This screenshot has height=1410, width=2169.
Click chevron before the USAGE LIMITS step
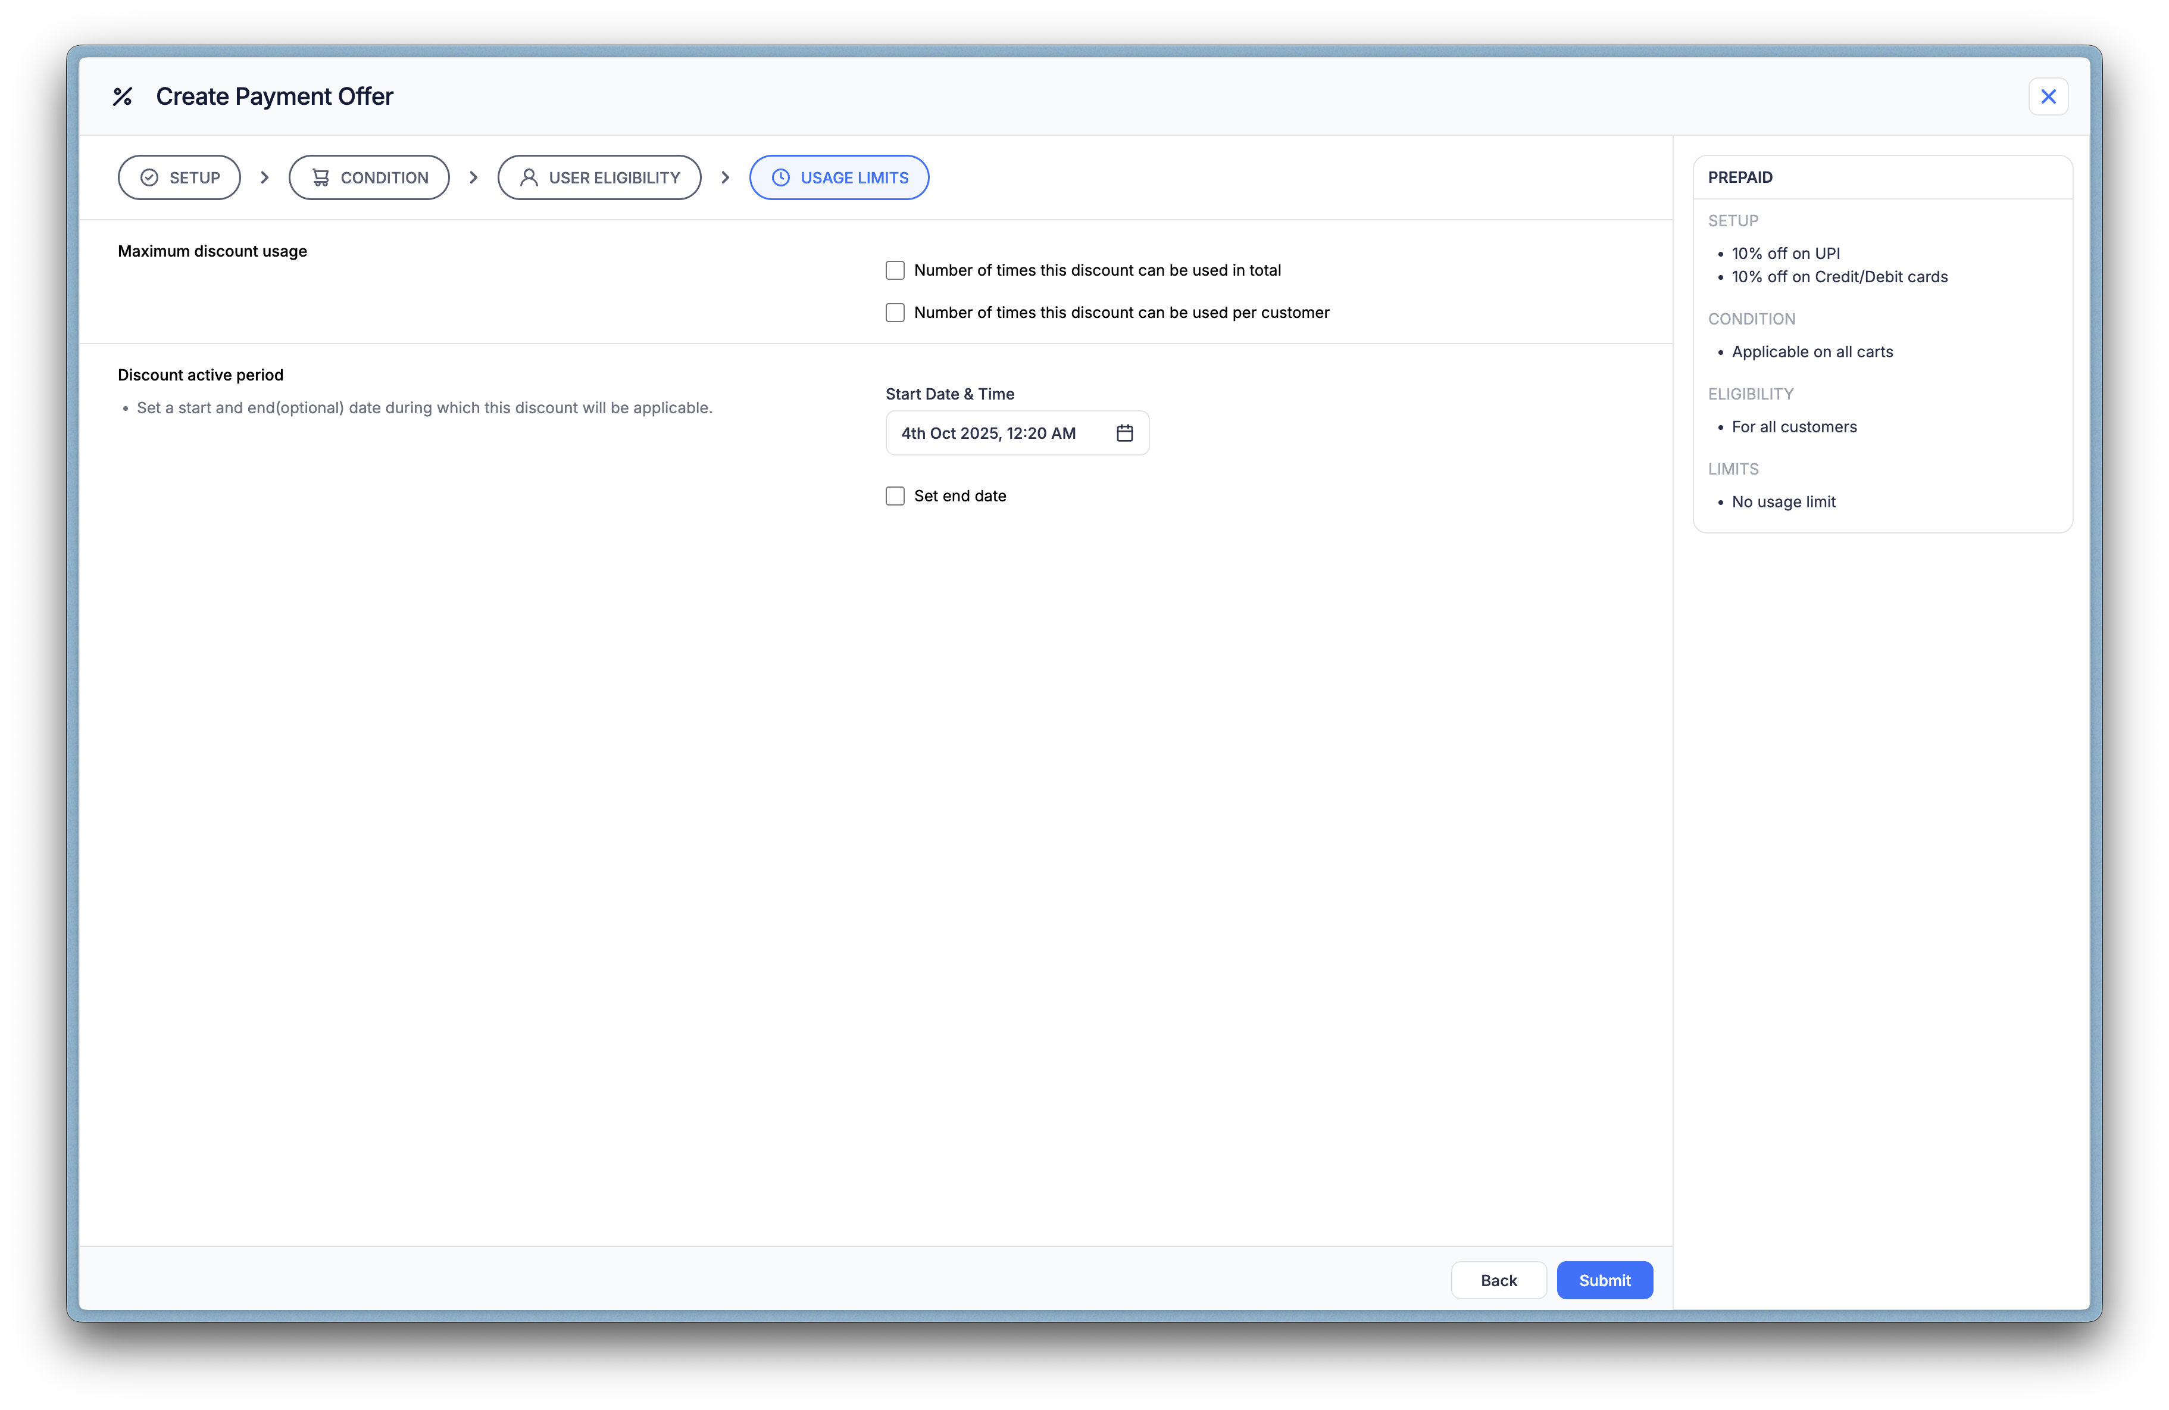(x=726, y=177)
